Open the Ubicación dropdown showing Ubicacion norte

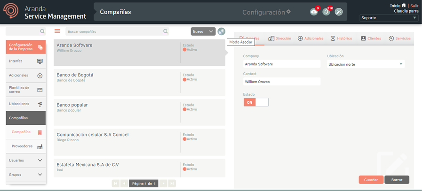[x=366, y=64]
